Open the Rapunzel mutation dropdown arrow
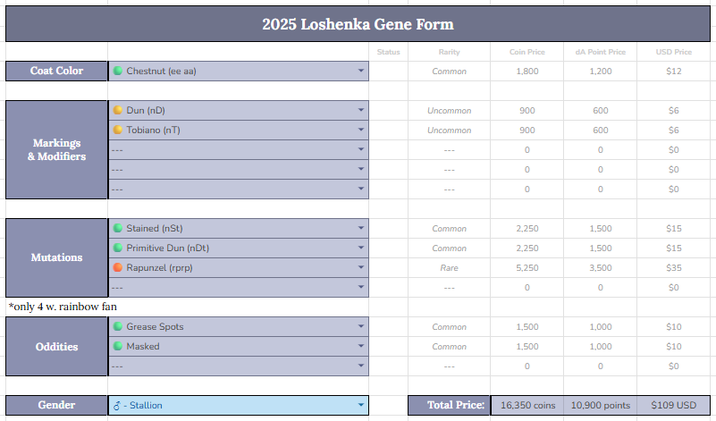716x421 pixels. (x=361, y=267)
